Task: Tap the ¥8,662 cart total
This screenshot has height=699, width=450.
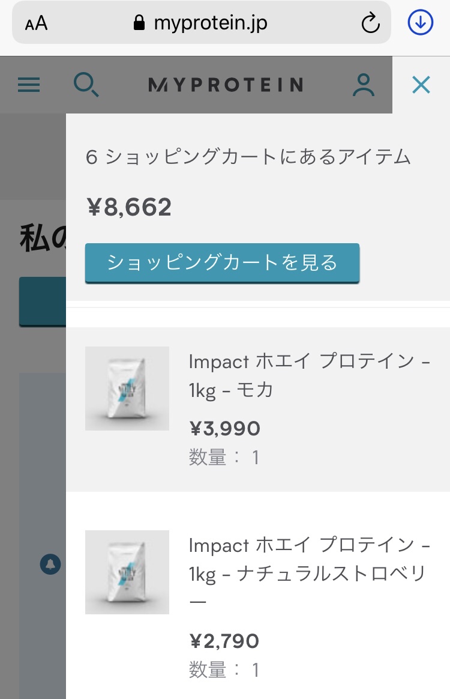Action: [x=129, y=208]
